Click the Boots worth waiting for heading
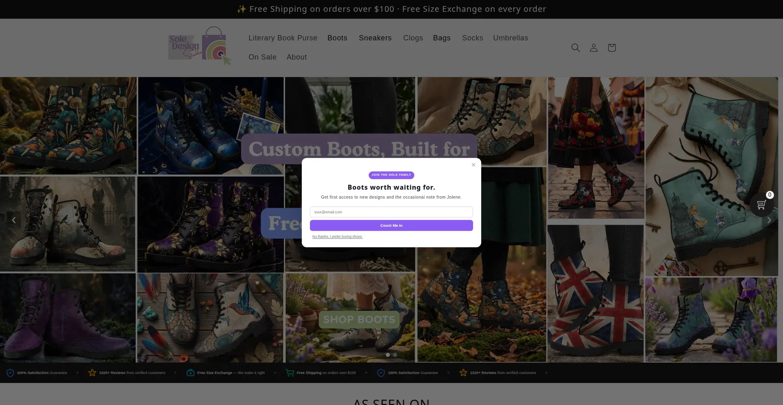The width and height of the screenshot is (783, 405). [391, 188]
